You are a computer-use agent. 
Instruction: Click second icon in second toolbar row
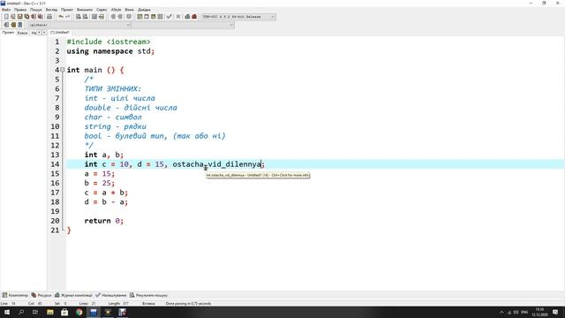tap(13, 25)
